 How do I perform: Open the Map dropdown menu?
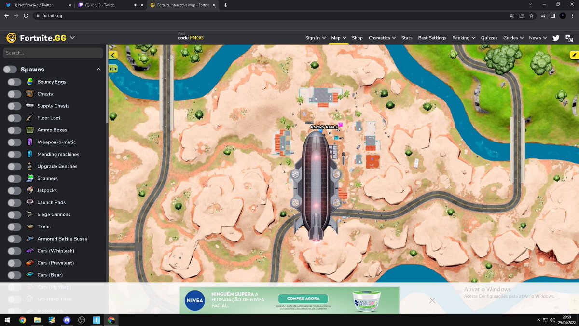coord(339,38)
